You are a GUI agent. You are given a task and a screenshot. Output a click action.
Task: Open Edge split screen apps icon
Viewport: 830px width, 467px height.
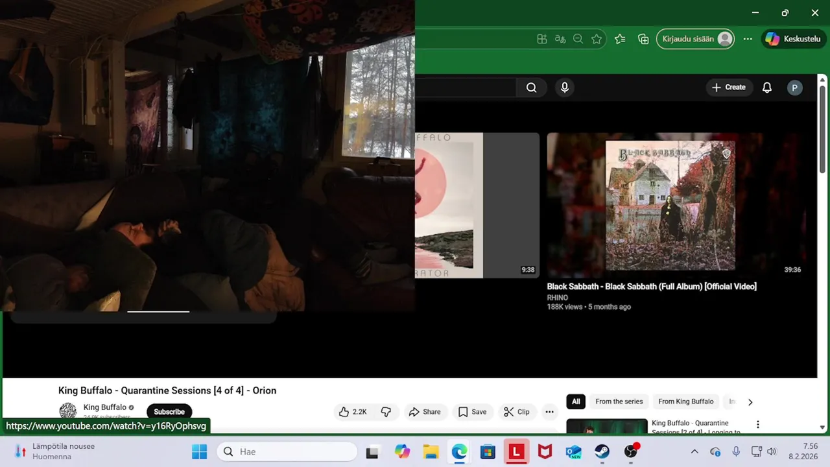(x=542, y=39)
